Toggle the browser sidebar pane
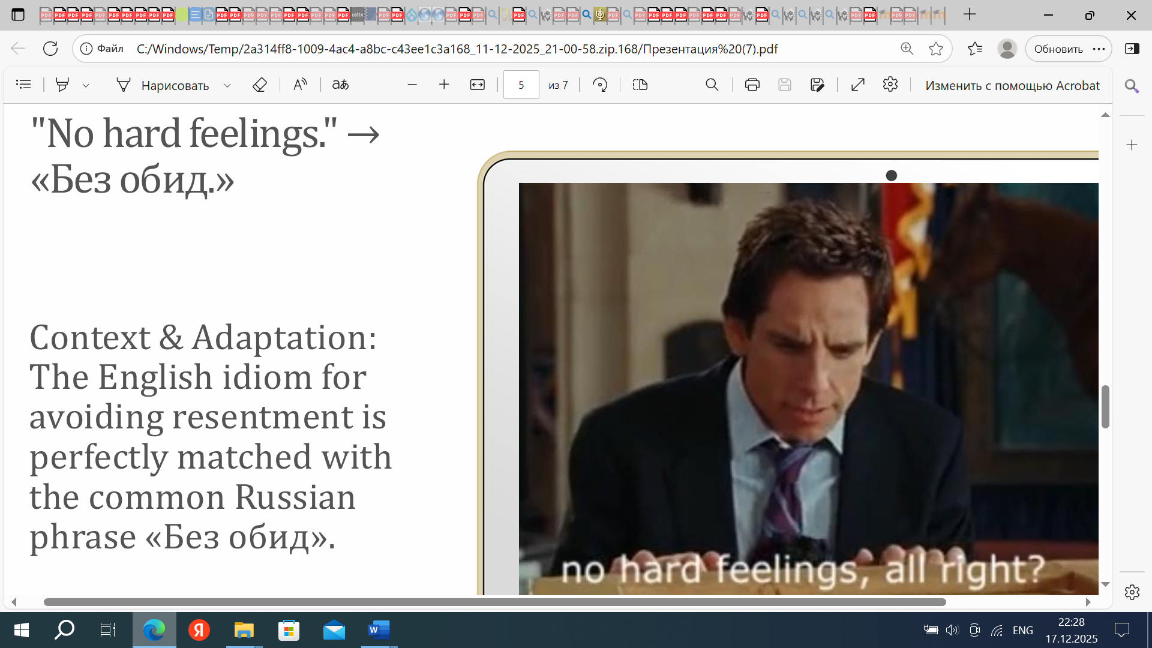Screen dimensions: 1152x648 pyautogui.click(x=1132, y=49)
